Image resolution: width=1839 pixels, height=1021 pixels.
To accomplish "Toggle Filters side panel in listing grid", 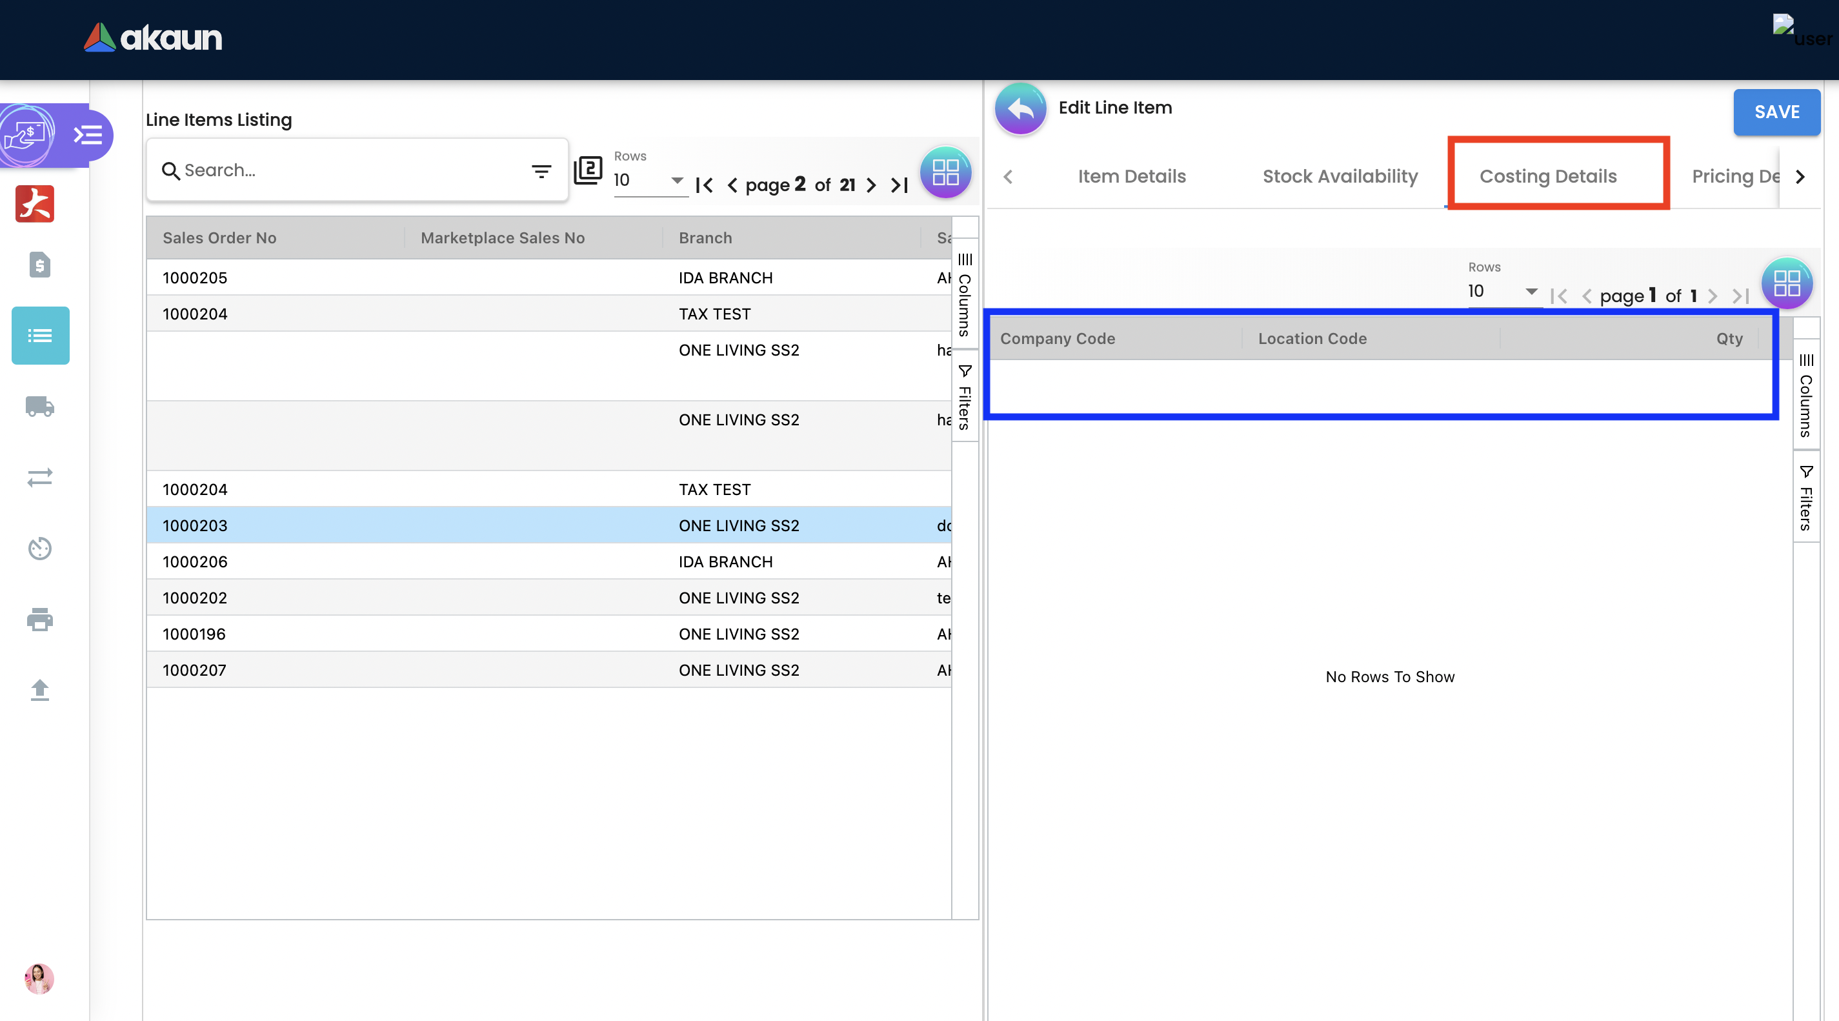I will 965,397.
